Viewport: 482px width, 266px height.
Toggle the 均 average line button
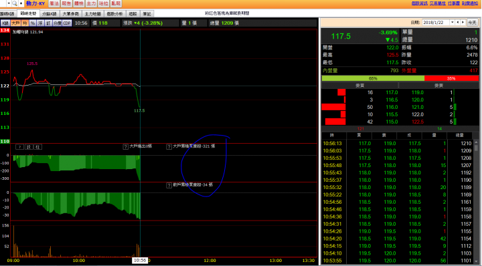pos(25,23)
